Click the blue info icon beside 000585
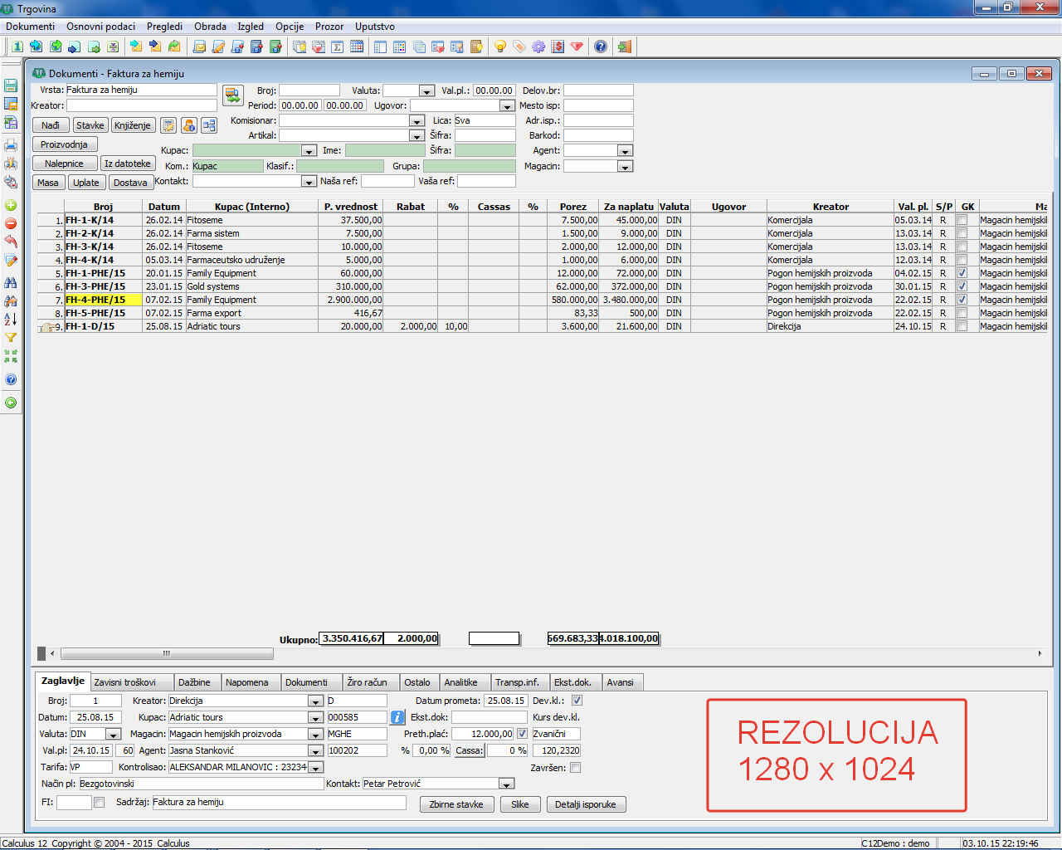 398,717
